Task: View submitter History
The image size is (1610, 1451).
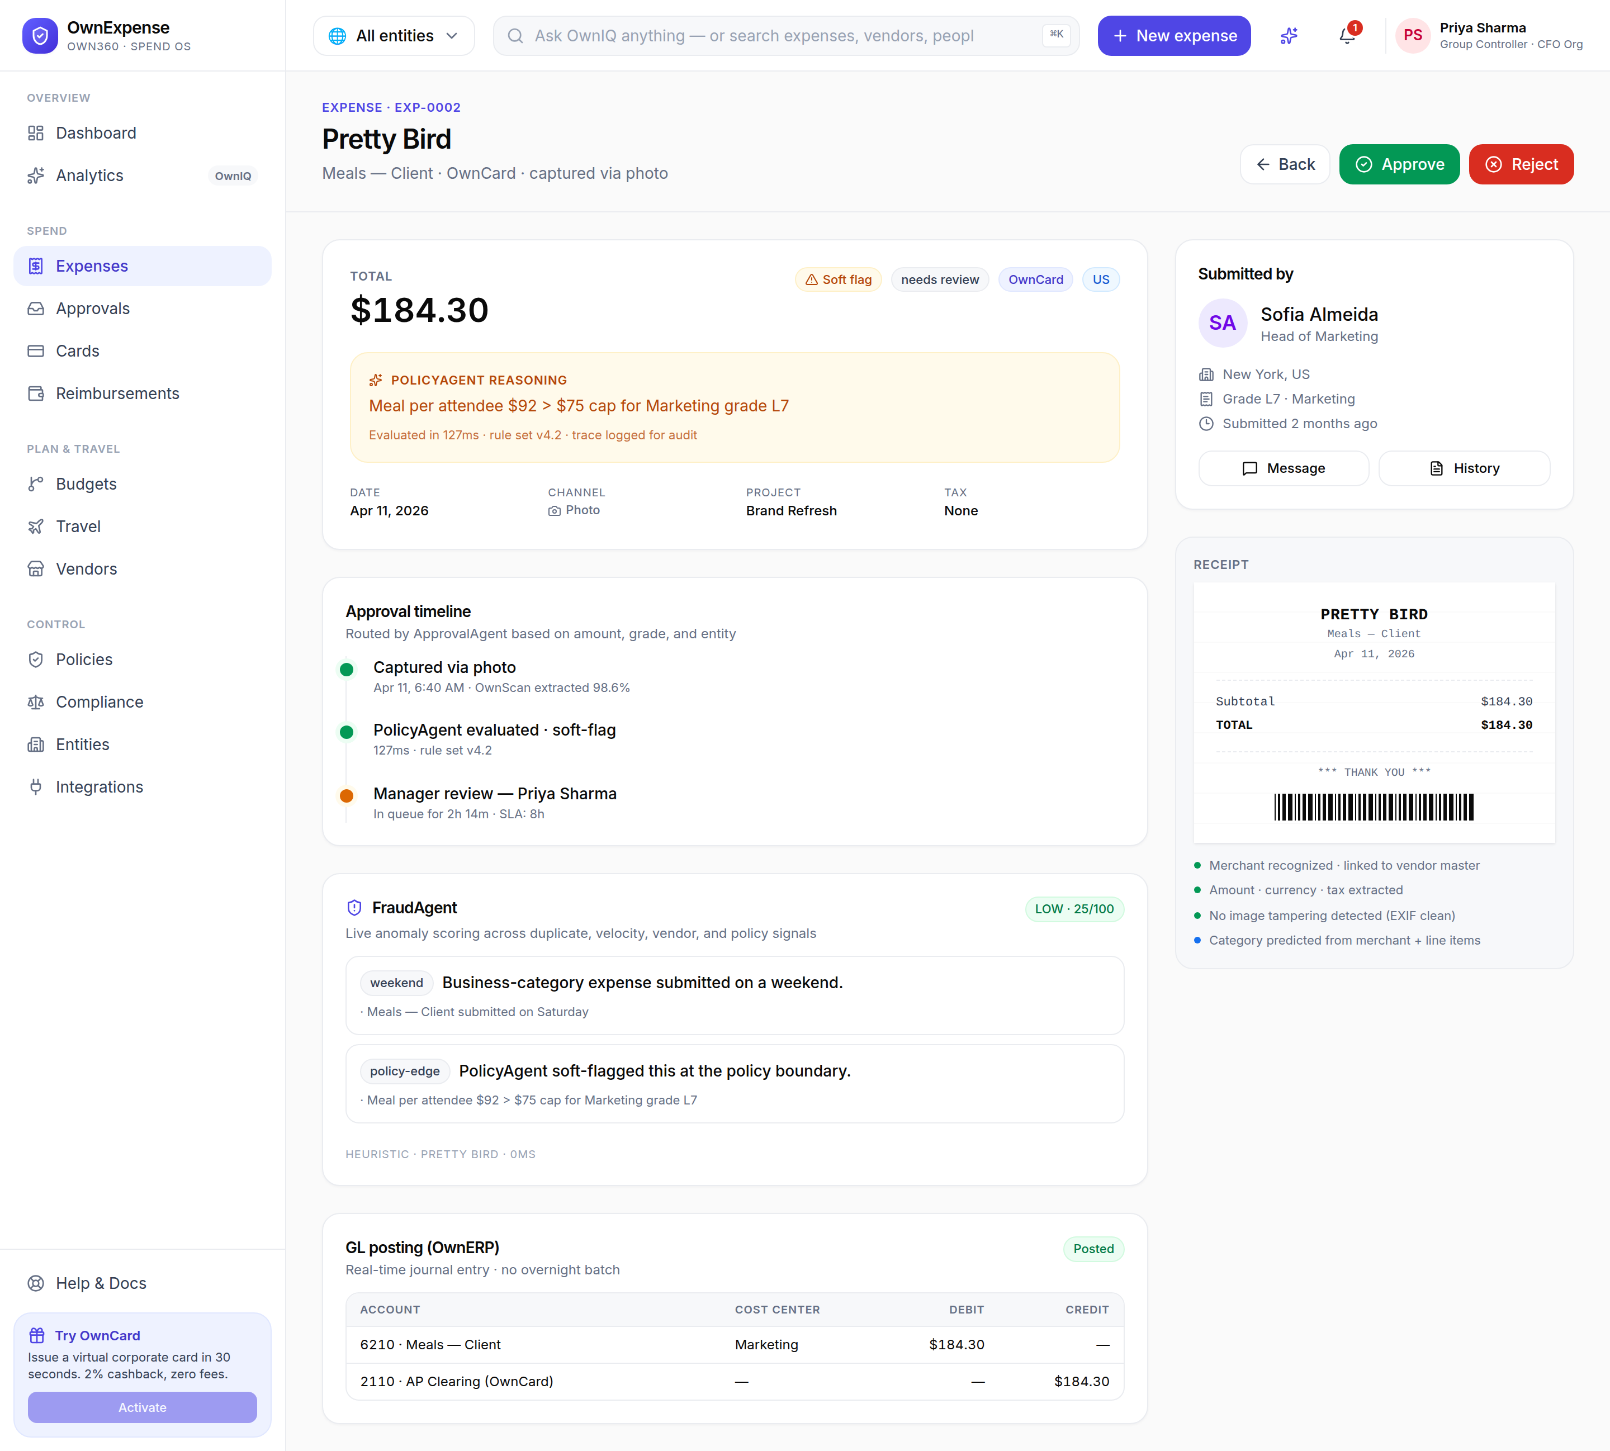Action: pyautogui.click(x=1464, y=468)
